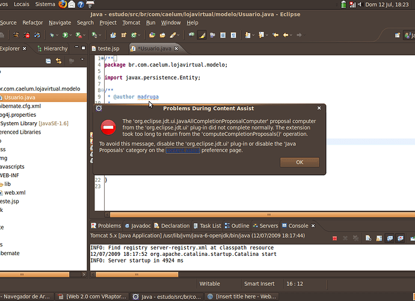
Task: Open Package Explorer view menu triangle
Action: tap(82, 60)
